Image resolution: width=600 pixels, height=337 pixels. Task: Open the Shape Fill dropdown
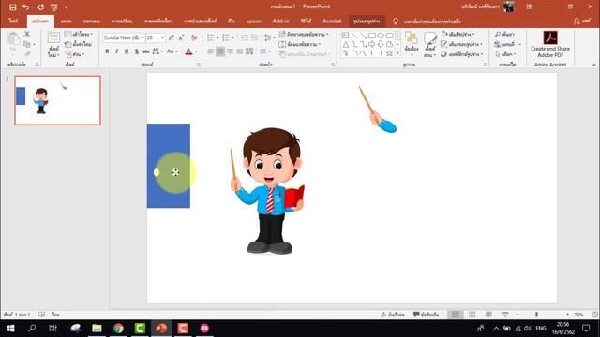tap(458, 35)
